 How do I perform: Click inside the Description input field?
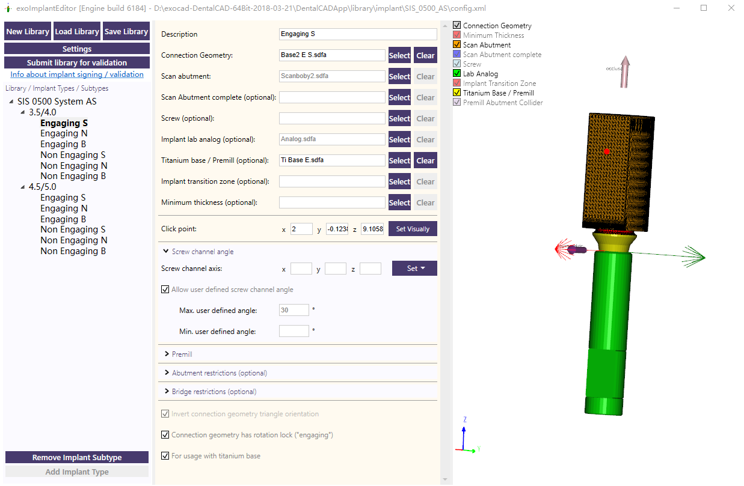click(357, 34)
